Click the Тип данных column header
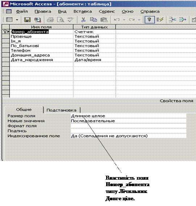The width and height of the screenshot is (196, 206). click(x=95, y=27)
